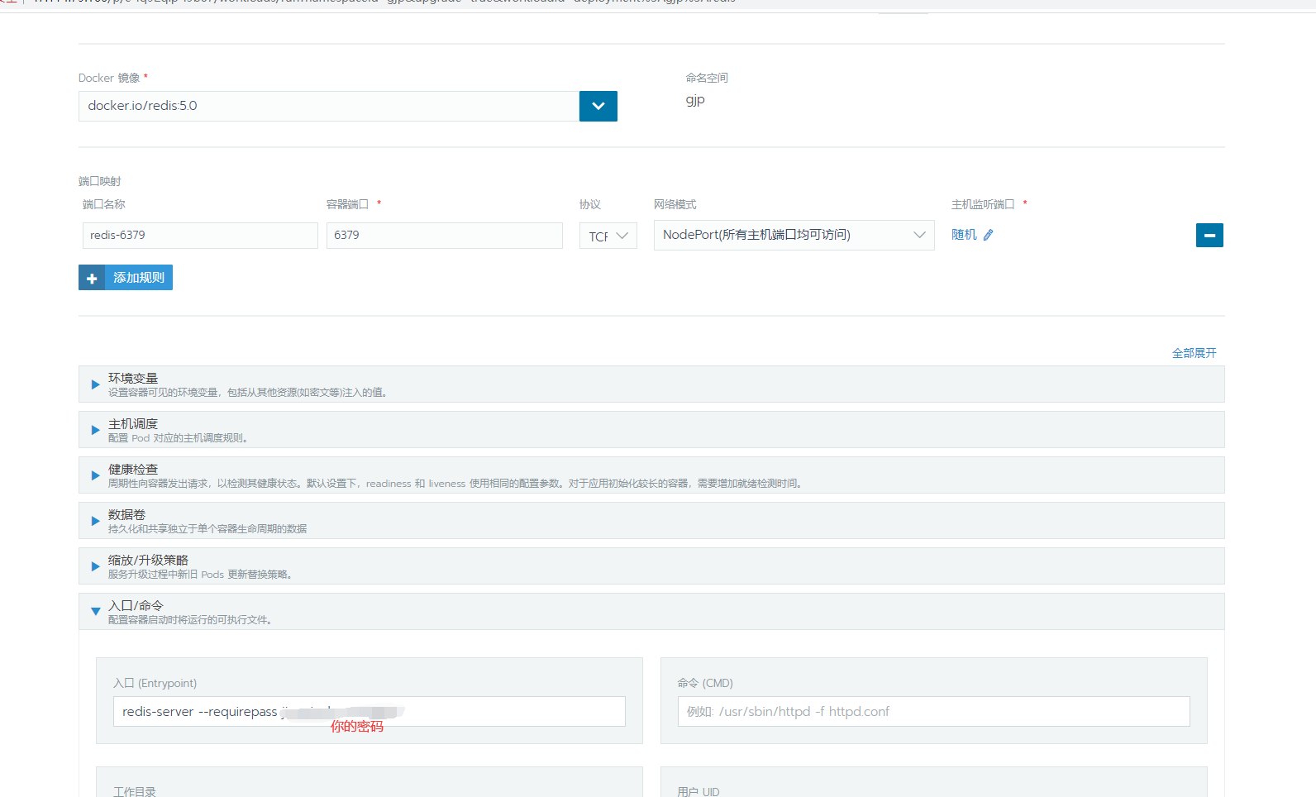Collapse the 入口/命令 section
Screen dimensions: 1316x797
click(x=651, y=612)
